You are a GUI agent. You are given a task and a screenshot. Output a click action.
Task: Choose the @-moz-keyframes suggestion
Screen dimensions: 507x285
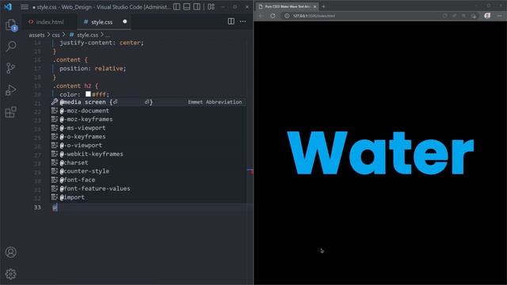[148, 120]
